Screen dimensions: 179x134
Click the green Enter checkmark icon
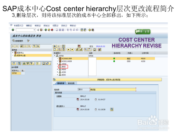[13, 30]
